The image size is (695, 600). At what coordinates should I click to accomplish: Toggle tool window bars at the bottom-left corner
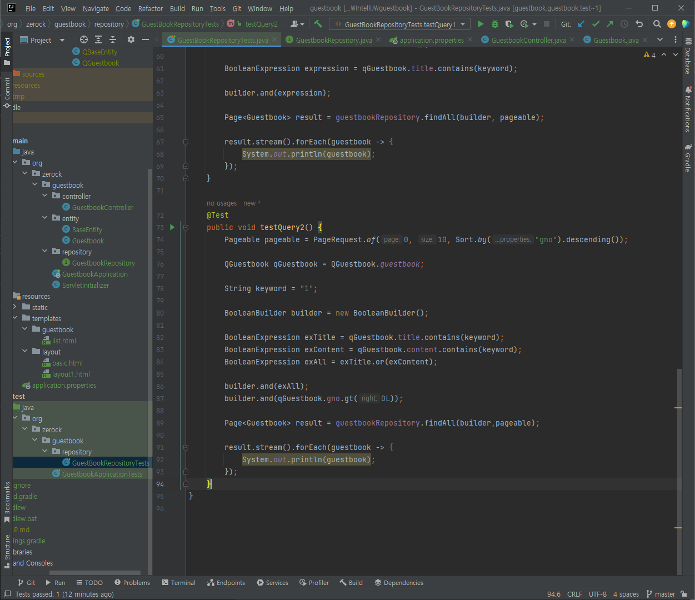7,594
